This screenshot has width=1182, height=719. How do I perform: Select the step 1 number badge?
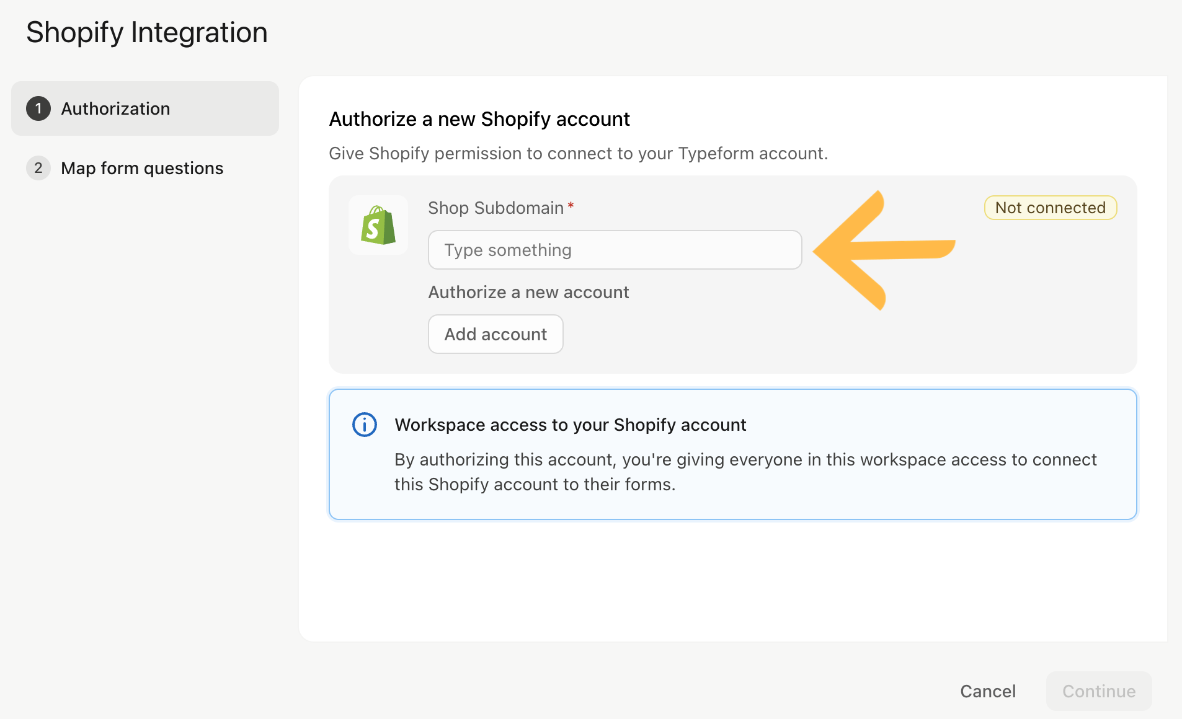tap(38, 108)
